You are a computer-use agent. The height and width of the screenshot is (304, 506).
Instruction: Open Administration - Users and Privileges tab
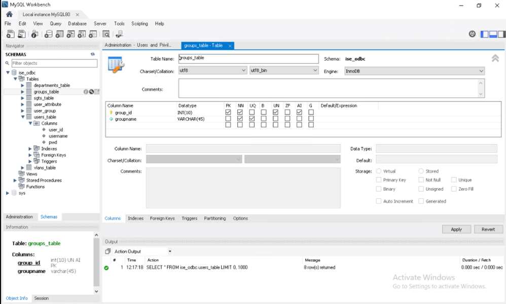point(138,45)
